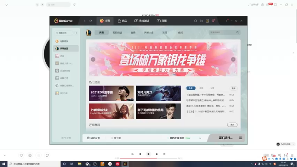Skip to the next track

click(x=157, y=154)
